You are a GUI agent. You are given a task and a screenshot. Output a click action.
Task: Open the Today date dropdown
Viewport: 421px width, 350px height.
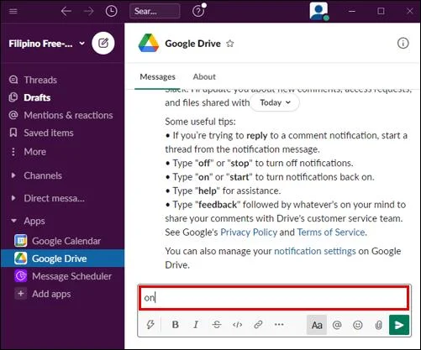[x=275, y=102]
